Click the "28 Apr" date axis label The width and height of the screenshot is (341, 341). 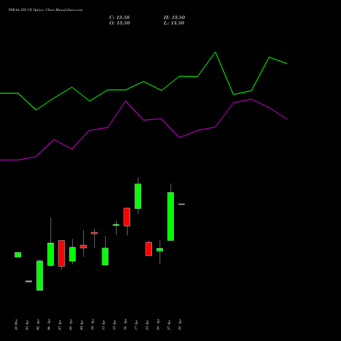[x=180, y=325]
